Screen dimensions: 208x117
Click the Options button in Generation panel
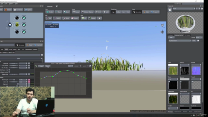pos(28,10)
